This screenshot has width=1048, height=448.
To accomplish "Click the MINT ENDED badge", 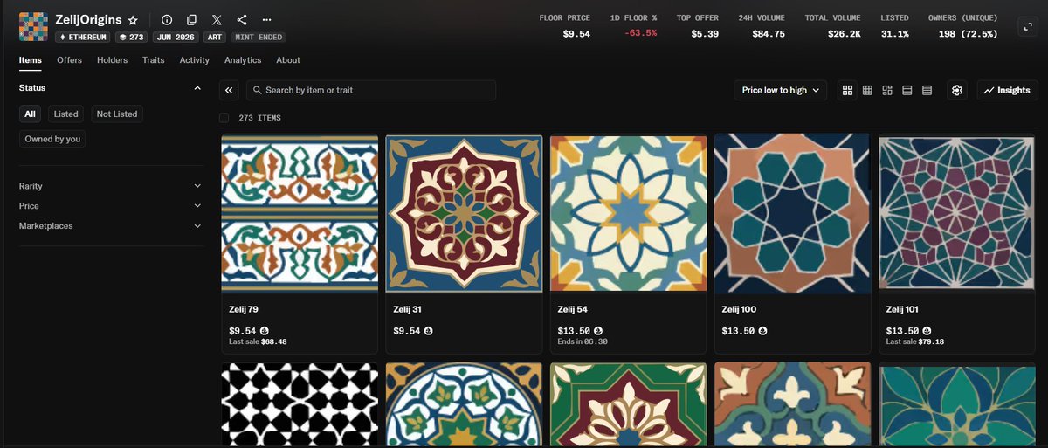I will tap(258, 37).
